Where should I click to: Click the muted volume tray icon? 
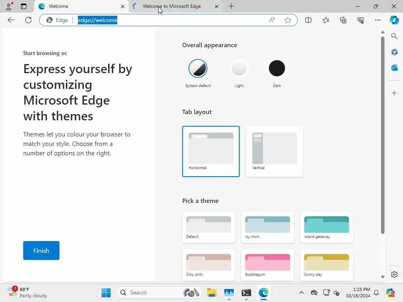coord(336,293)
